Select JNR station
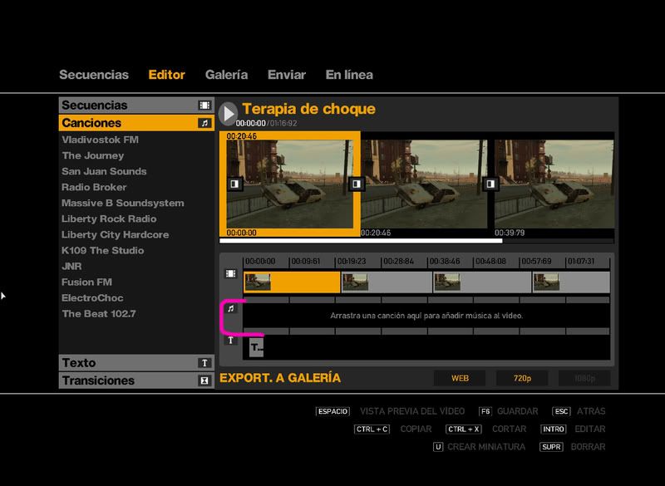The image size is (665, 486). coord(71,266)
